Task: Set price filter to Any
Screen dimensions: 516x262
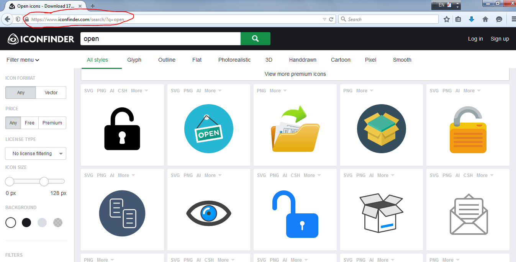Action: coord(13,123)
